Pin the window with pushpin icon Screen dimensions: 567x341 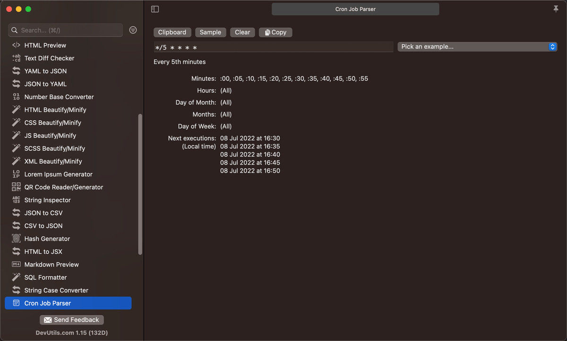click(556, 9)
